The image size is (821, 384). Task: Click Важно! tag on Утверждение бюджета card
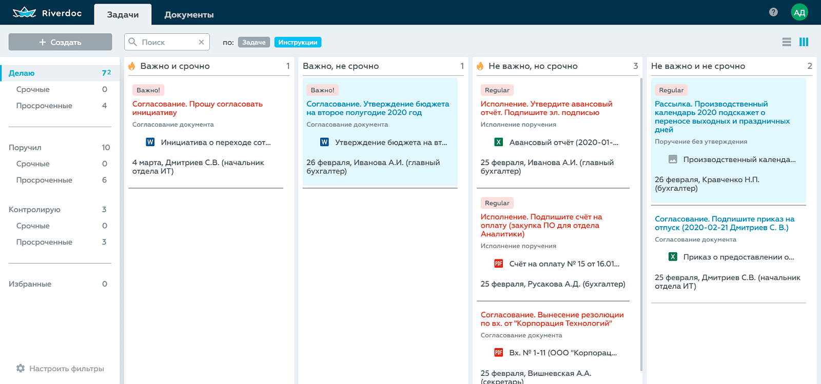point(322,90)
